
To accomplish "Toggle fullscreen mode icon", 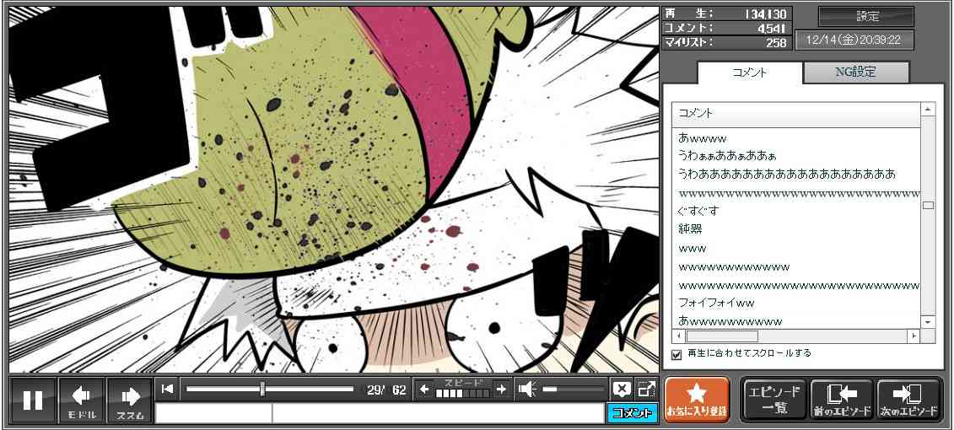I will (x=646, y=389).
